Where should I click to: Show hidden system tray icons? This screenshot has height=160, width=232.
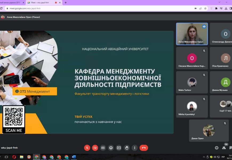(x=204, y=157)
